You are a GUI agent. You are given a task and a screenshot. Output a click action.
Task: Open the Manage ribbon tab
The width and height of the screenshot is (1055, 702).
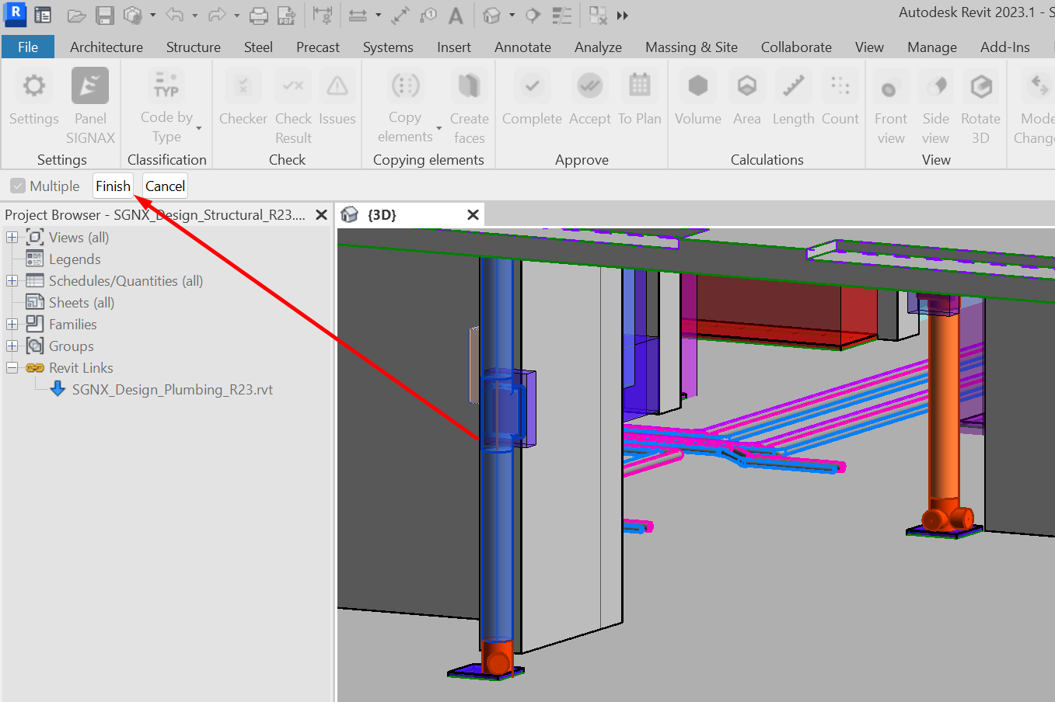(x=932, y=47)
